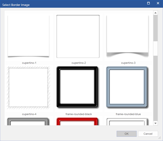Image resolution: width=163 pixels, height=141 pixels.
Task: Maximize the Select Border Image dialog
Action: pos(148,3)
